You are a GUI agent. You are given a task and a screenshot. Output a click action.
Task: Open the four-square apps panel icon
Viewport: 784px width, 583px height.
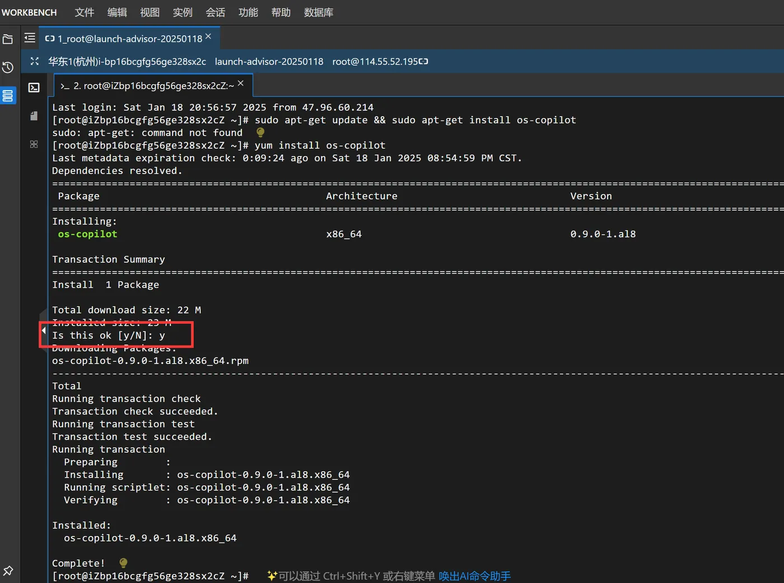[x=34, y=144]
